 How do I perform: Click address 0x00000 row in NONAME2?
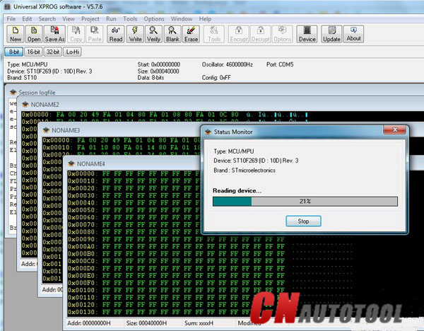(x=165, y=115)
